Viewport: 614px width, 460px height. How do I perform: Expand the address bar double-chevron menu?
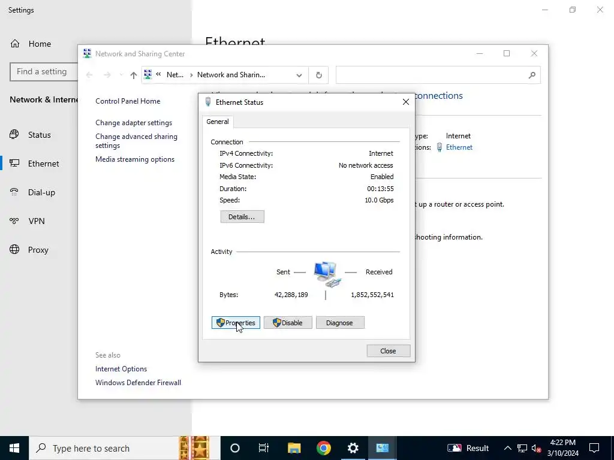pos(158,74)
